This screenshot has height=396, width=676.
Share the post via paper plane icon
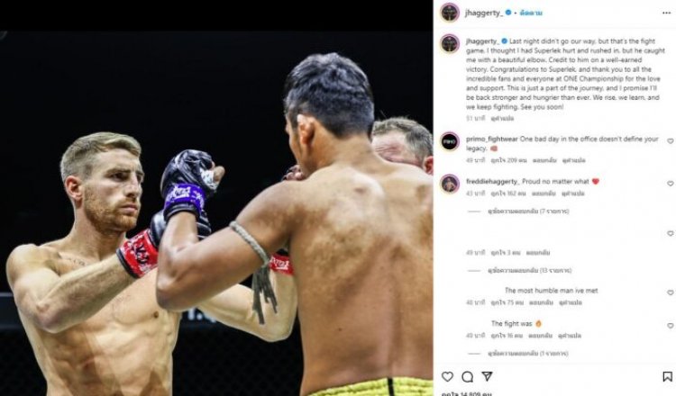point(487,376)
